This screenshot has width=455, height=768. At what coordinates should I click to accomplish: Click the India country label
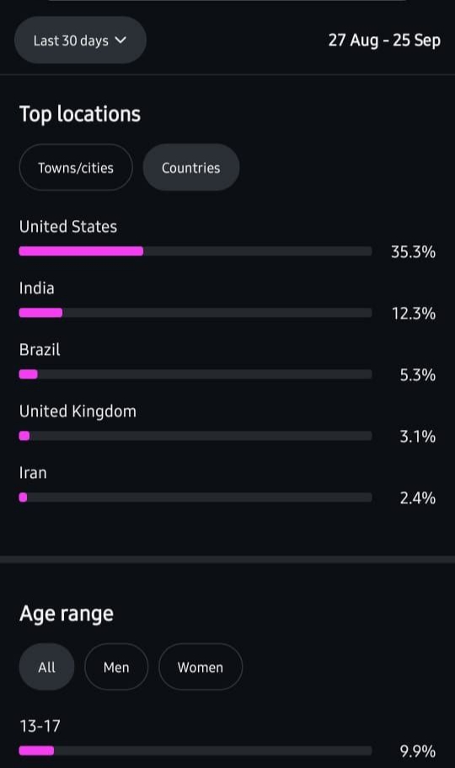37,288
